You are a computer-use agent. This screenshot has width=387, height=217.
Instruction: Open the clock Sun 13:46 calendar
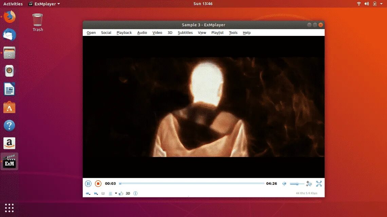[203, 4]
